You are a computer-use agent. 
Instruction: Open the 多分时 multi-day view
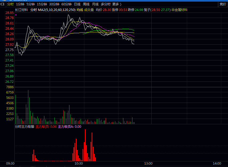[x=106, y=4]
